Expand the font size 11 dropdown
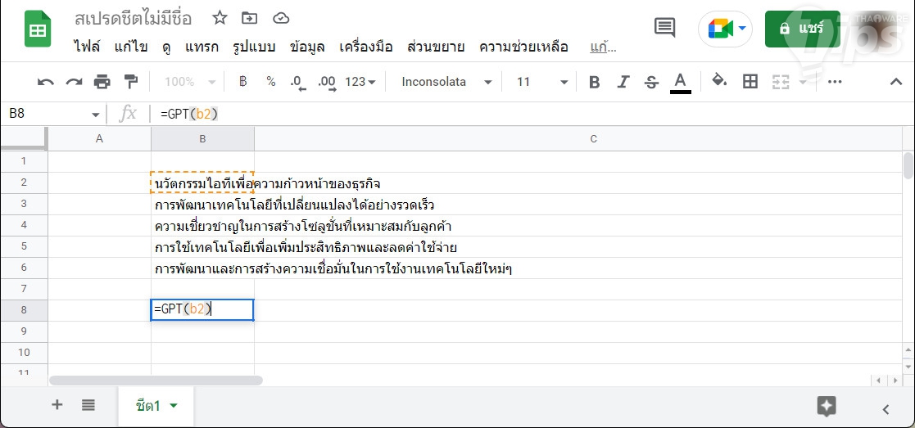Screen dimensions: 915x428 541,82
